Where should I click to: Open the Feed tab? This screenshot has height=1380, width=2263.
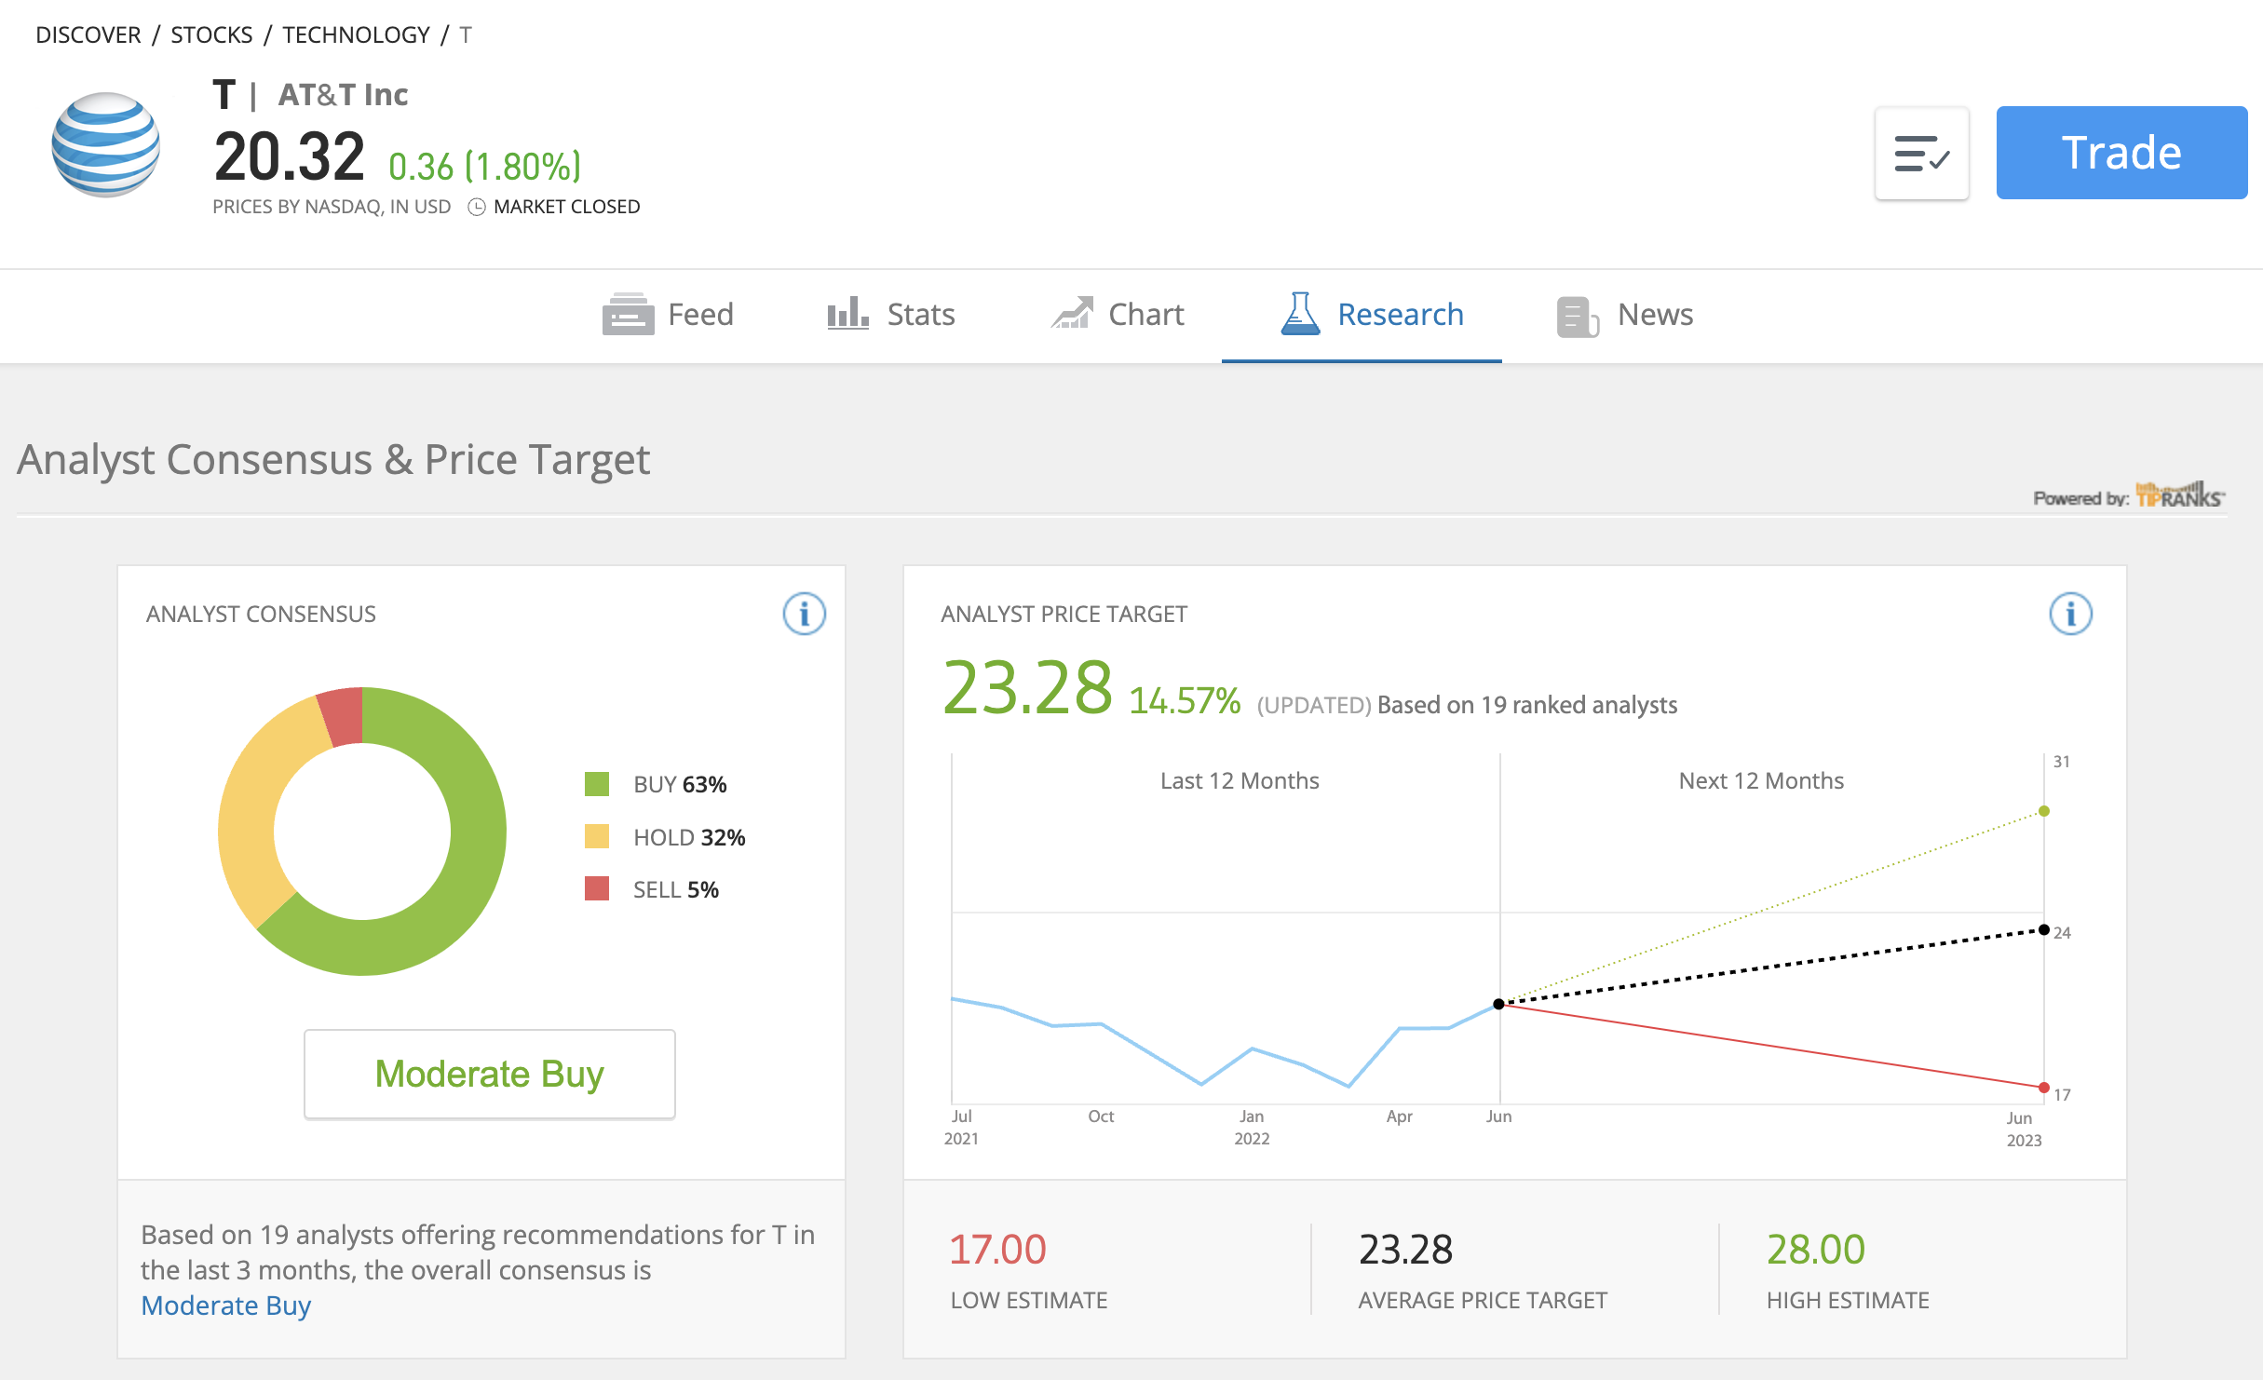[668, 315]
